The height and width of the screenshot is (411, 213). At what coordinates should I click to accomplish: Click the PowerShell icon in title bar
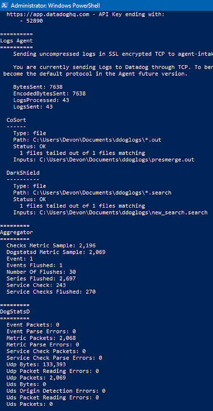(5, 5)
